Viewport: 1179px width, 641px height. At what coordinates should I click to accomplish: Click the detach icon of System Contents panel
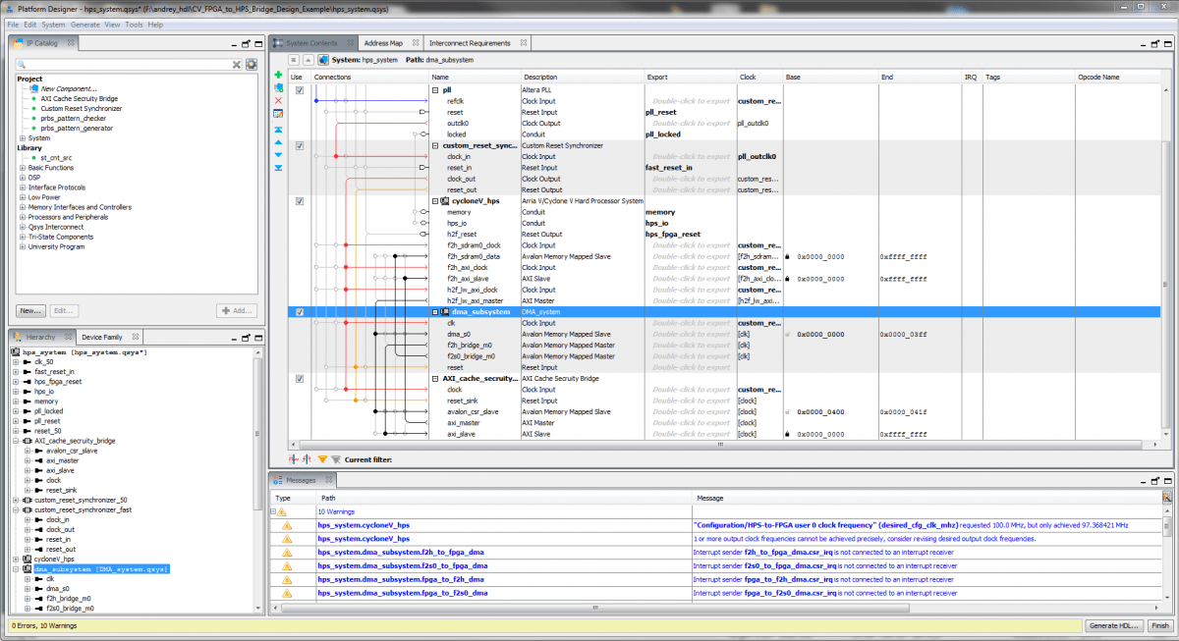(1153, 44)
